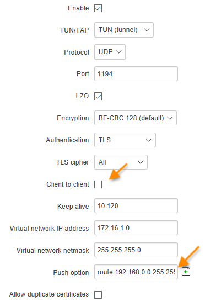The height and width of the screenshot is (307, 205).
Task: Expand the Encryption BF-CBC 128 dropdown
Action: (136, 118)
